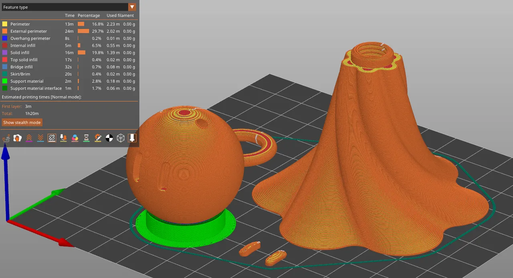Toggle the Color changes circles icon
Viewport: 513px width, 278px height.
[75, 138]
